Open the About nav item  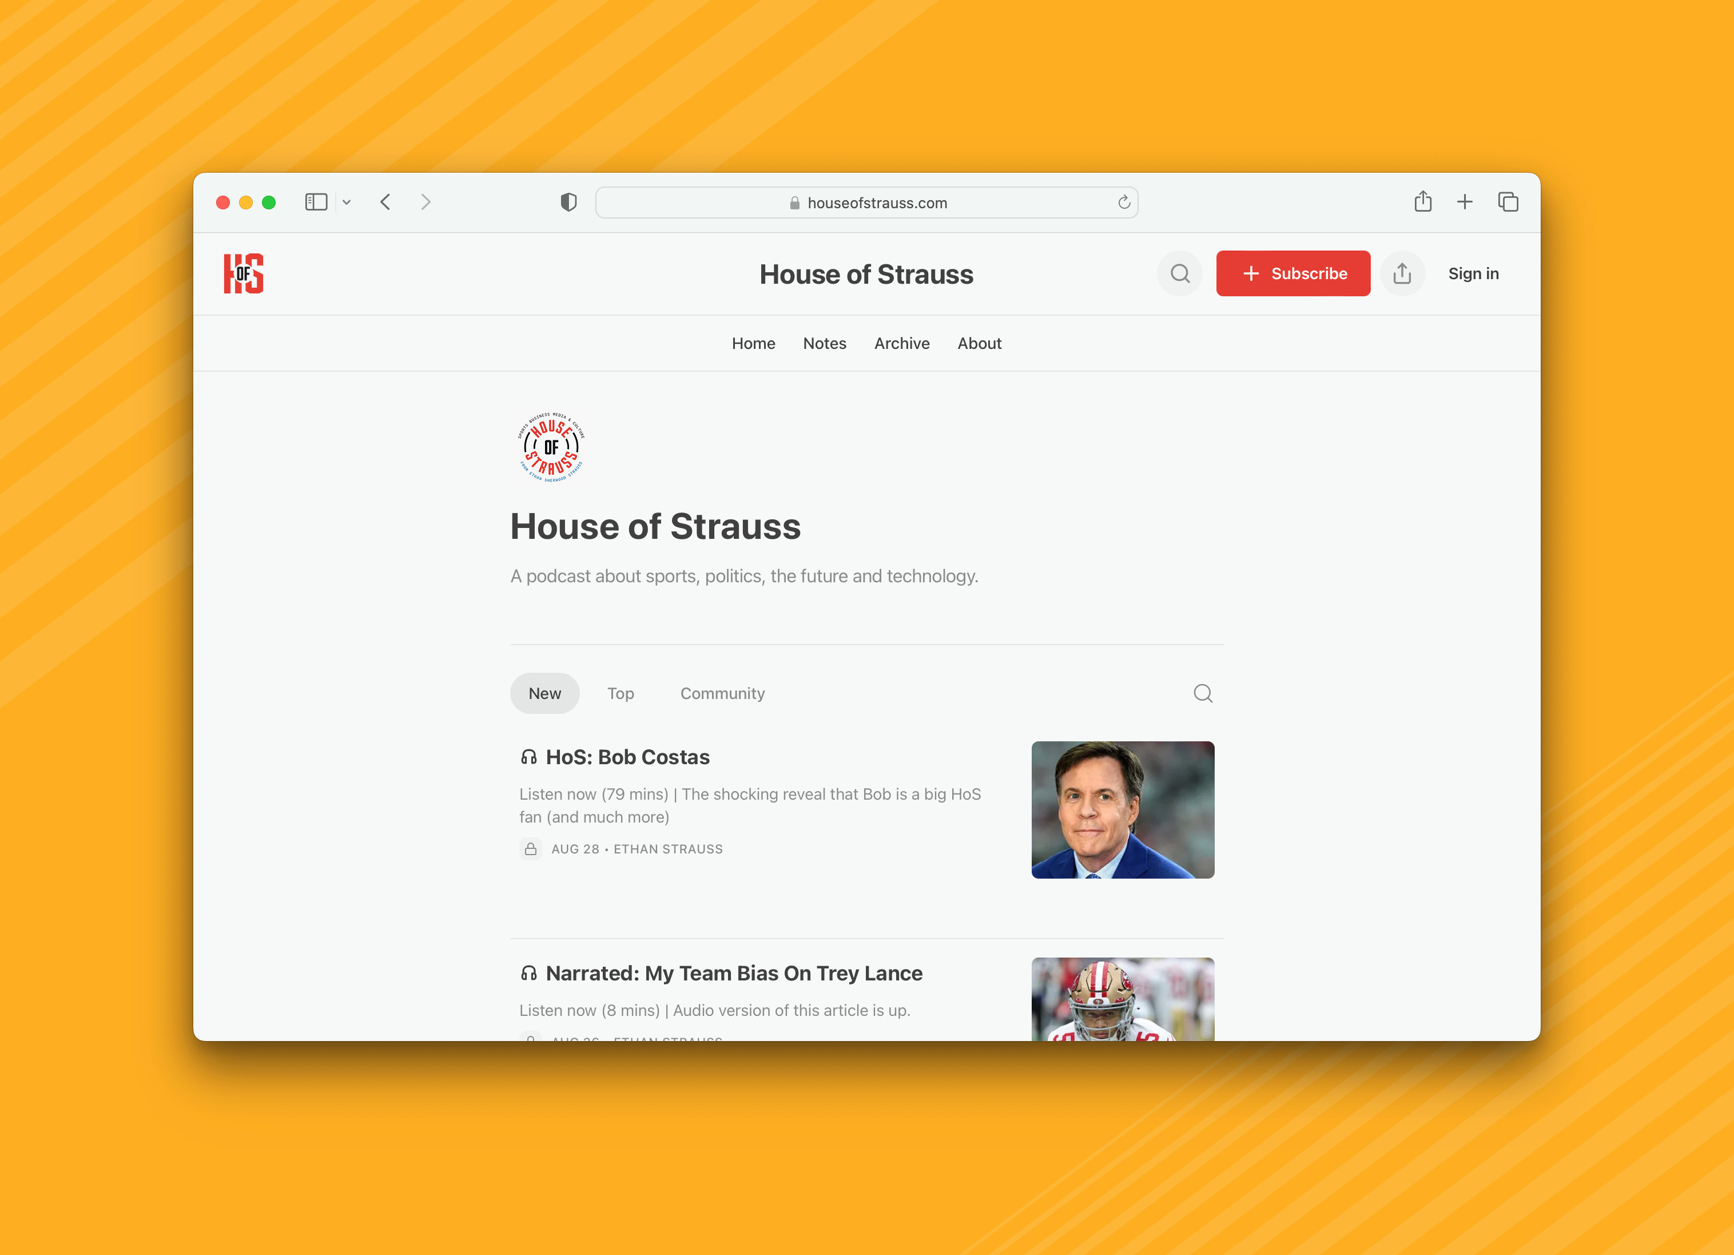979,343
